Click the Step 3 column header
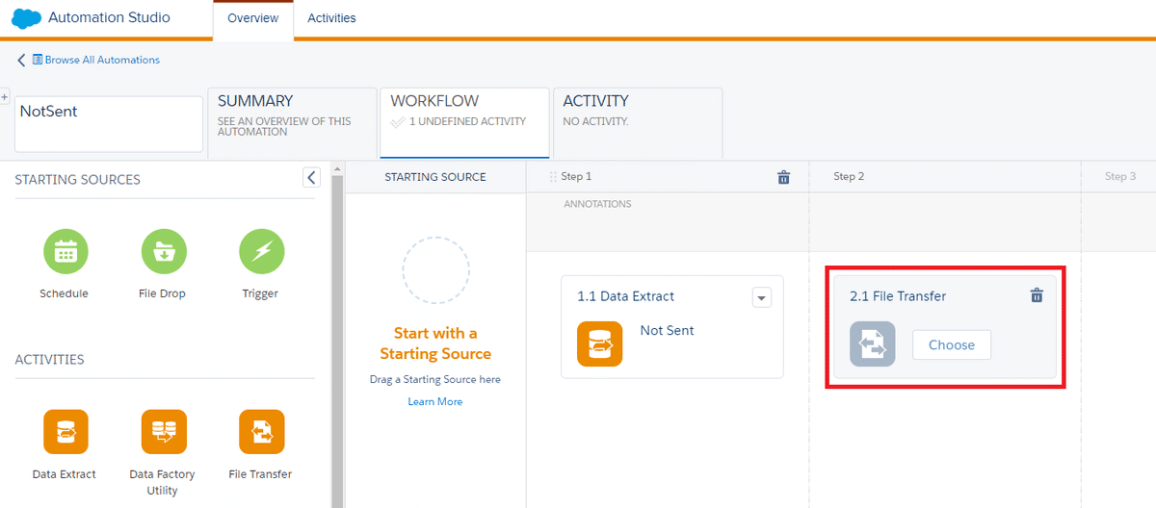 1120,177
